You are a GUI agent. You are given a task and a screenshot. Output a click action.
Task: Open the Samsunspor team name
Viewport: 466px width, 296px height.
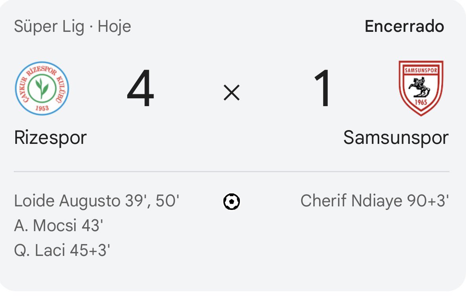(x=396, y=138)
